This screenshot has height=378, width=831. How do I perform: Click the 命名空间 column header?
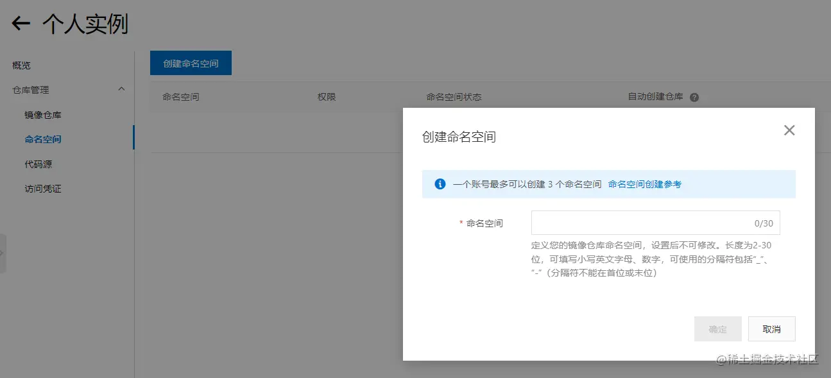point(180,97)
